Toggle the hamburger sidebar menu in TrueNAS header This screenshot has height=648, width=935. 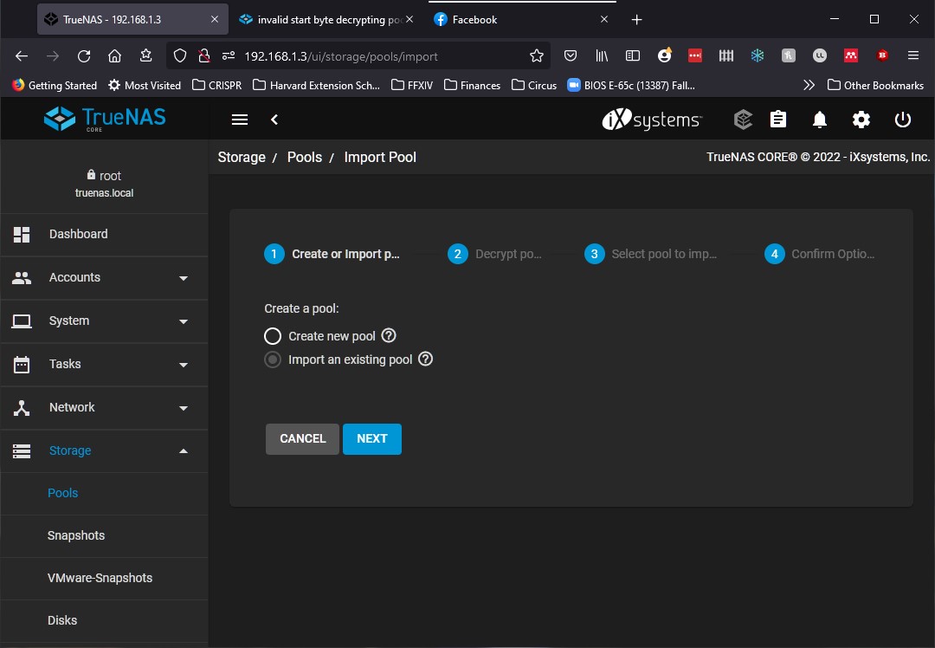240,120
